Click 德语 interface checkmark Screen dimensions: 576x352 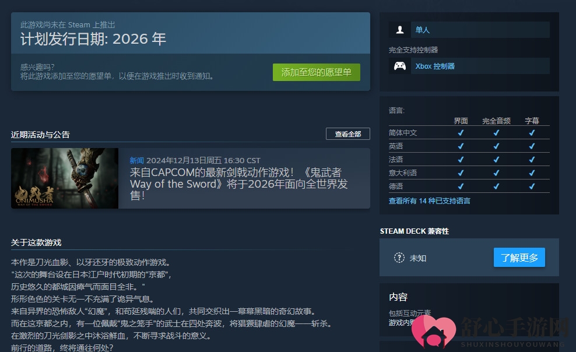tap(461, 186)
